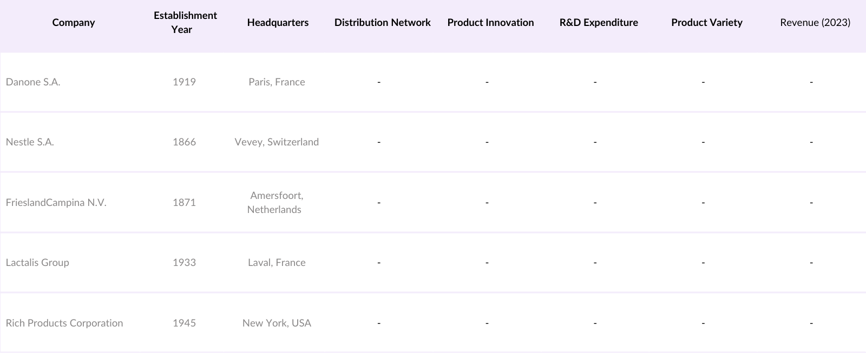
Task: Select the Rich Products Corporation name
Action: pyautogui.click(x=64, y=323)
